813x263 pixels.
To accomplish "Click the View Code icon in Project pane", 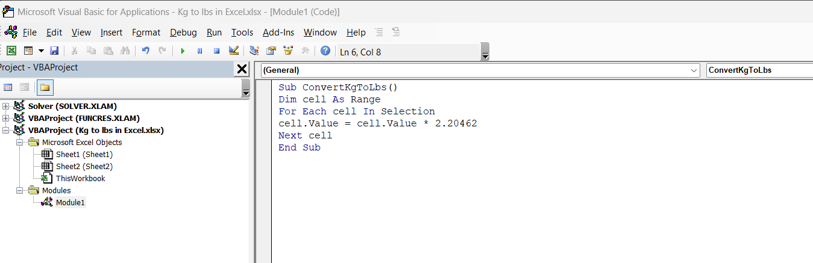I will tap(8, 88).
